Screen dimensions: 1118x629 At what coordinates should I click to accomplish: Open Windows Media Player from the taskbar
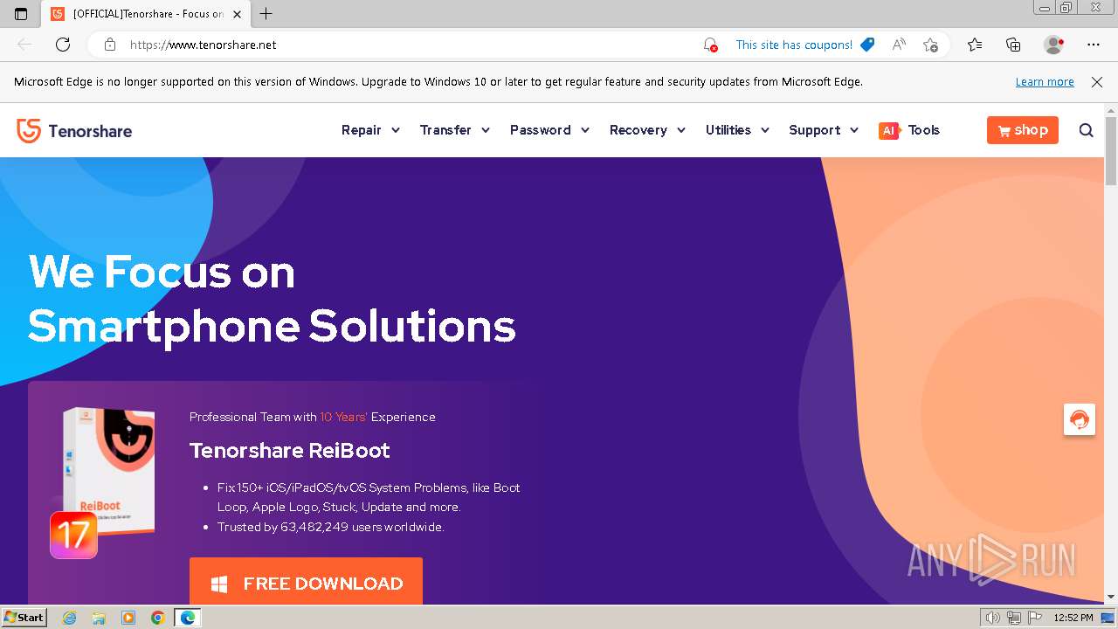128,618
